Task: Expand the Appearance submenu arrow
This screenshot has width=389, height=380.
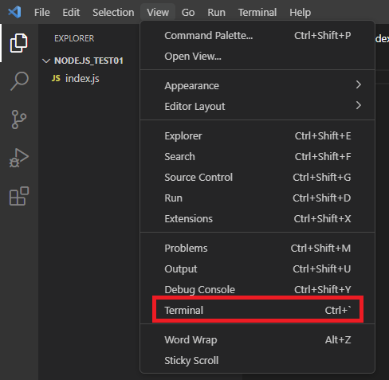Action: (359, 84)
